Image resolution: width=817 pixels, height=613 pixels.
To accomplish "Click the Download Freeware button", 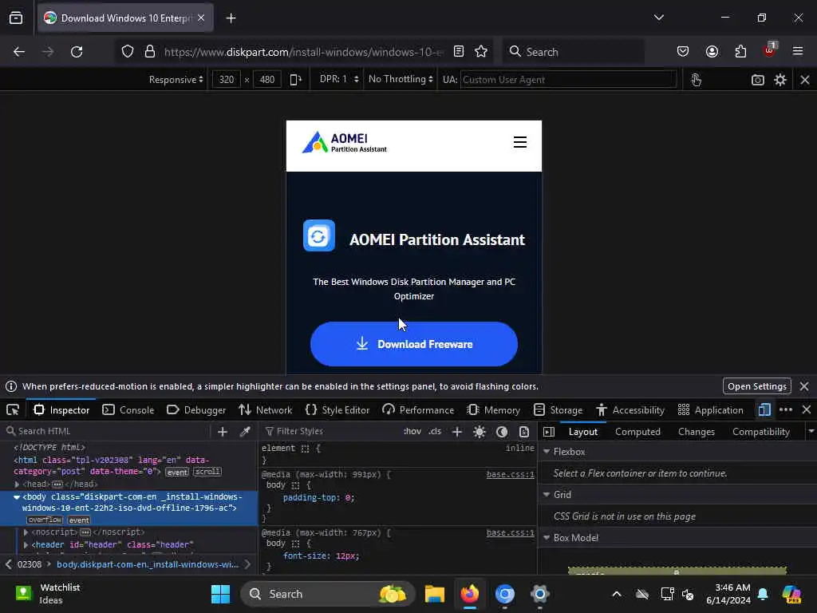I will pos(414,344).
